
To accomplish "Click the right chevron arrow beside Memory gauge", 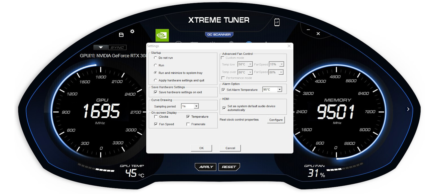I will [408, 109].
